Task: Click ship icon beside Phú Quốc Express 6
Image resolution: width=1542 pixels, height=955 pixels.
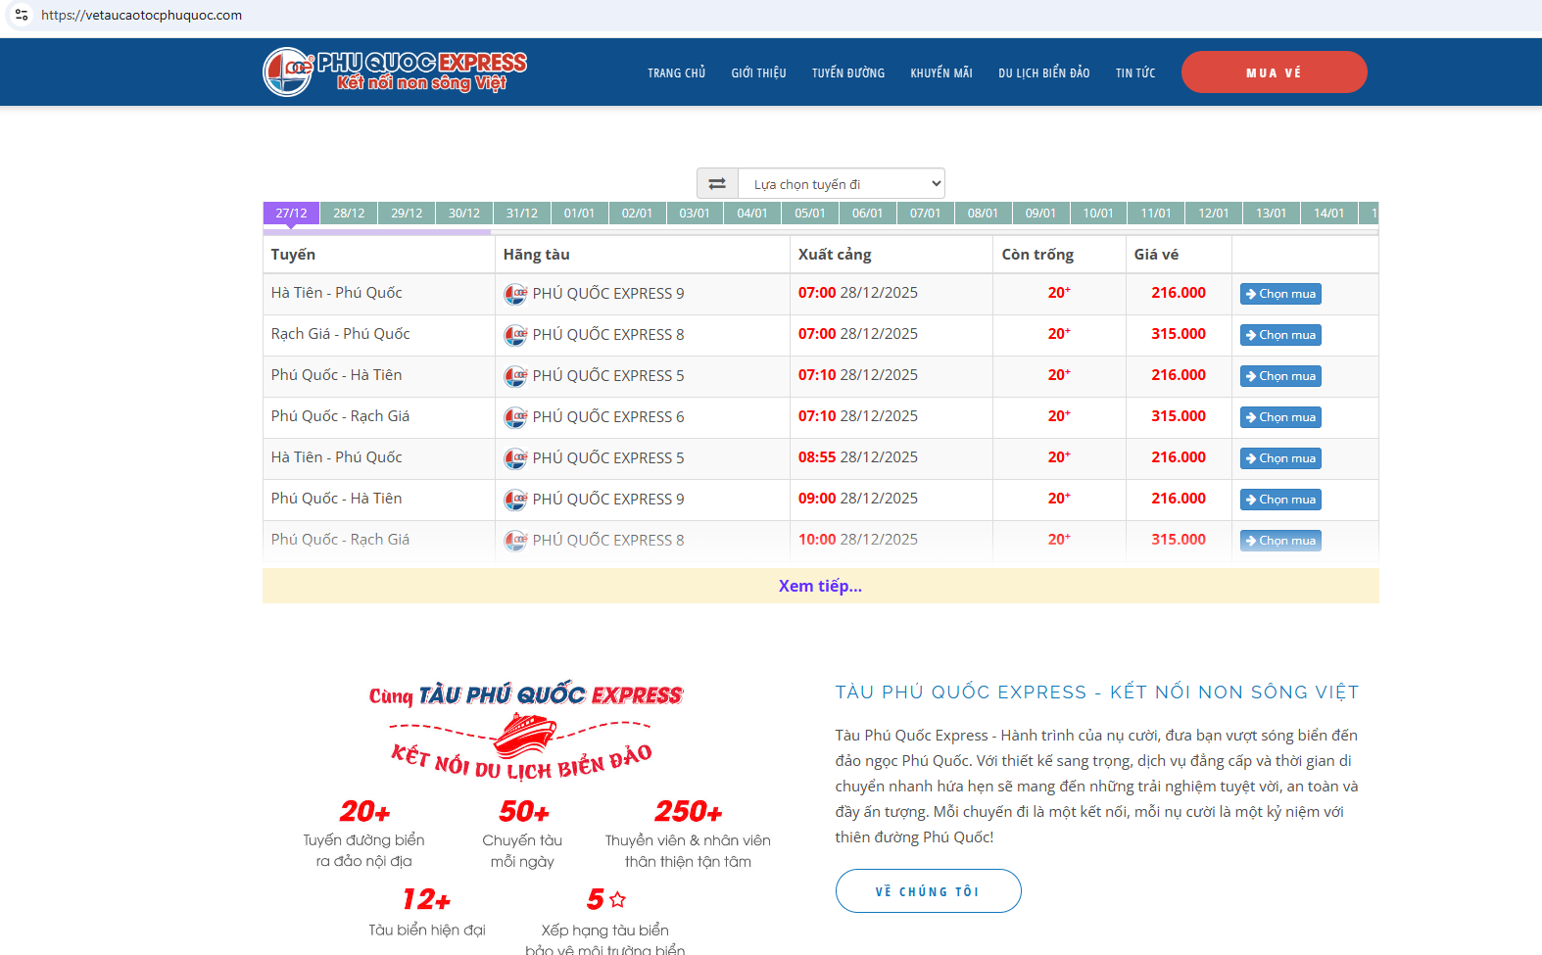Action: (515, 417)
